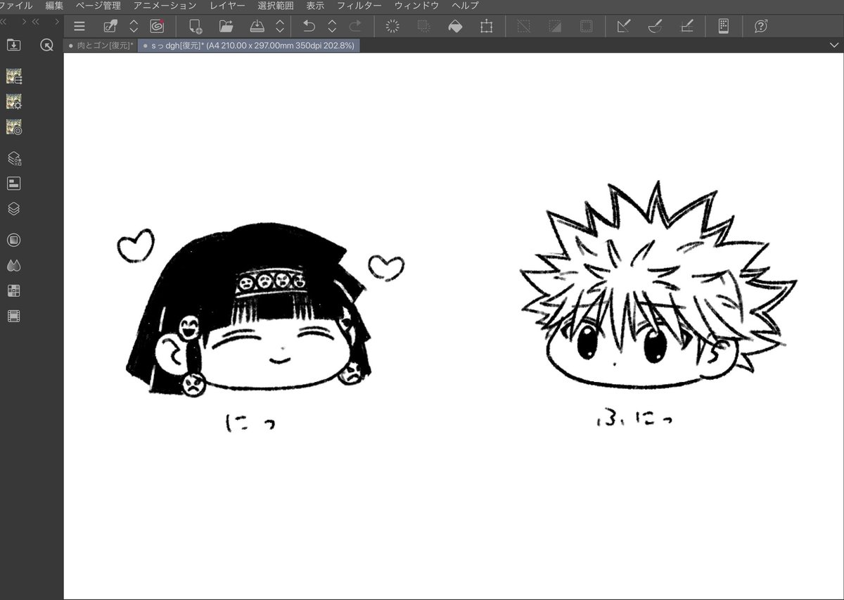The width and height of the screenshot is (844, 600).
Task: Click the second double-left arrow expander
Action: tap(35, 21)
